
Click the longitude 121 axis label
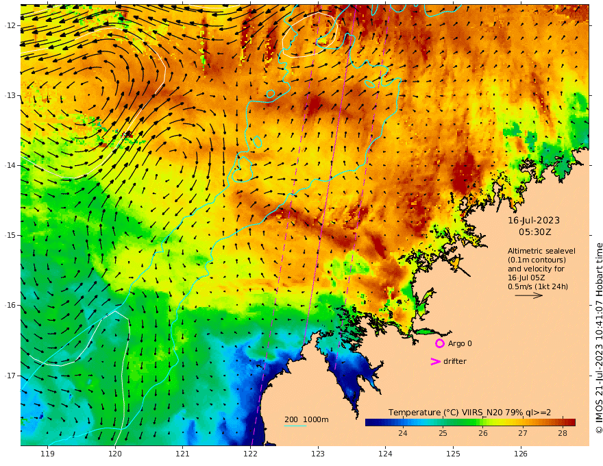click(183, 454)
